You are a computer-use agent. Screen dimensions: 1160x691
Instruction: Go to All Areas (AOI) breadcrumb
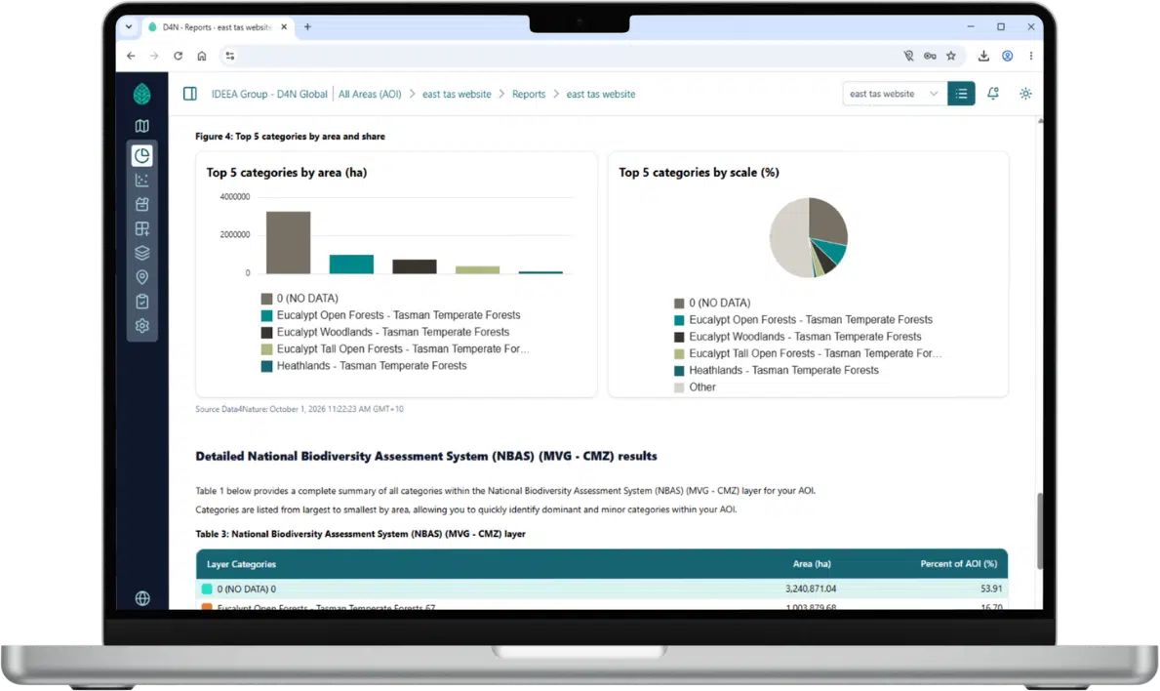[370, 94]
